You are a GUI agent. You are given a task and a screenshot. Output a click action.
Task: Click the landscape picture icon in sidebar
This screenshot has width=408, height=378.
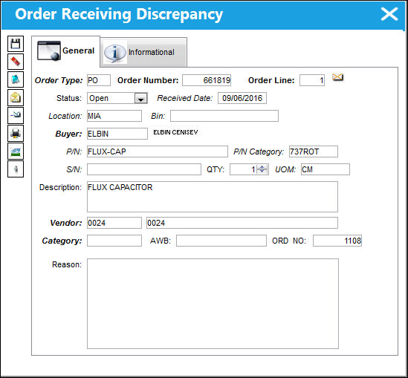(x=16, y=151)
